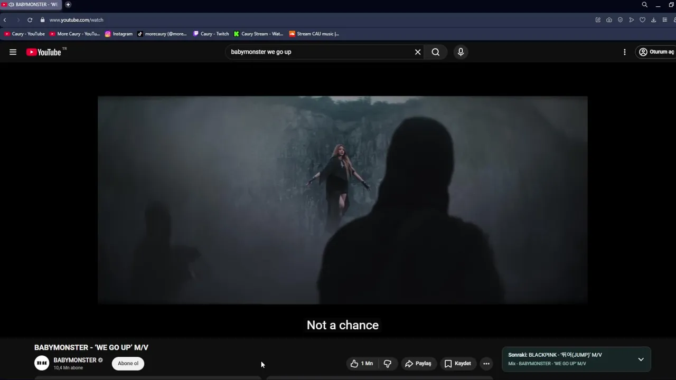Open more actions ellipsis under video

486,363
